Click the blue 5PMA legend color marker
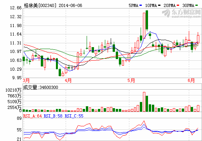 [x=141, y=5]
